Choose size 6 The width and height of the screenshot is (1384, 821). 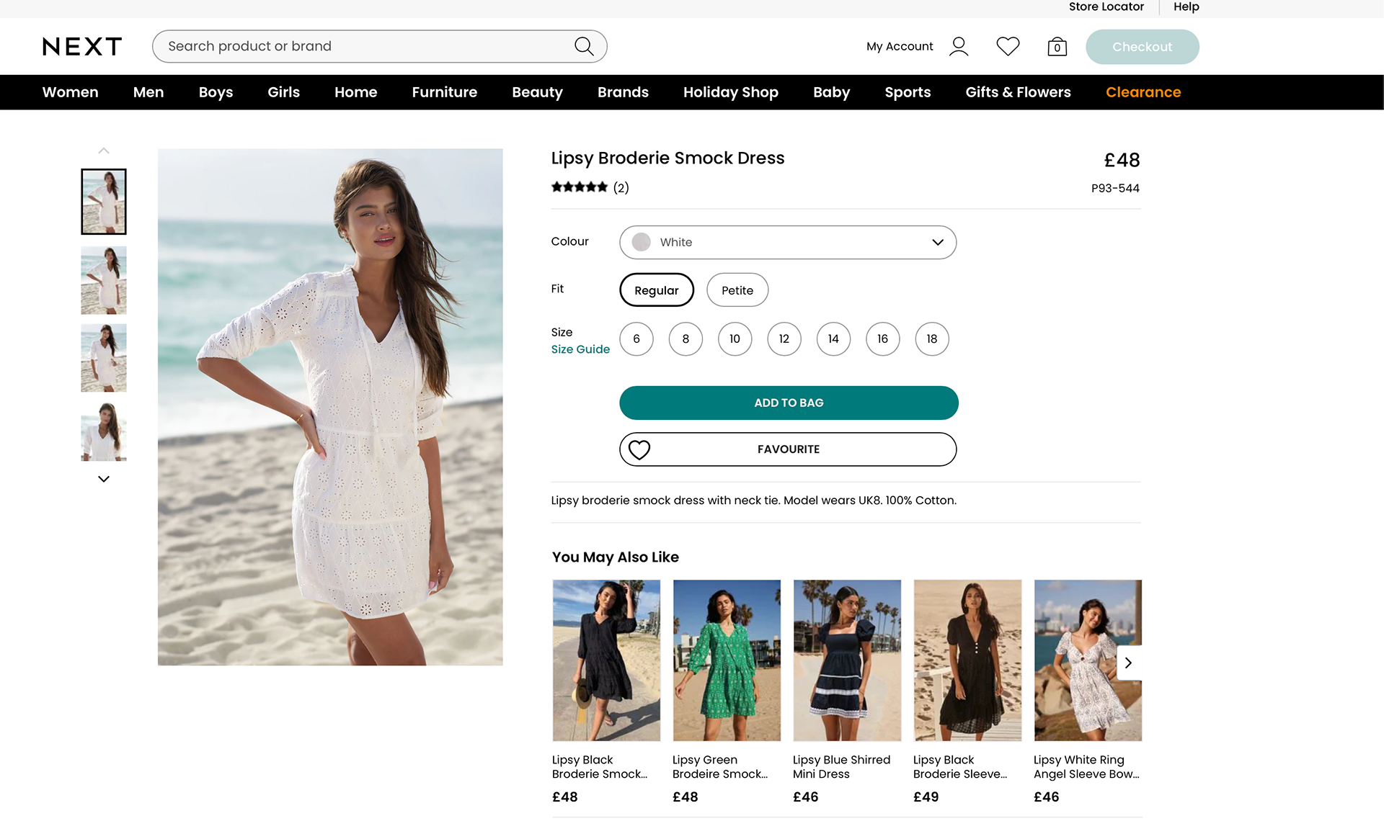point(636,339)
